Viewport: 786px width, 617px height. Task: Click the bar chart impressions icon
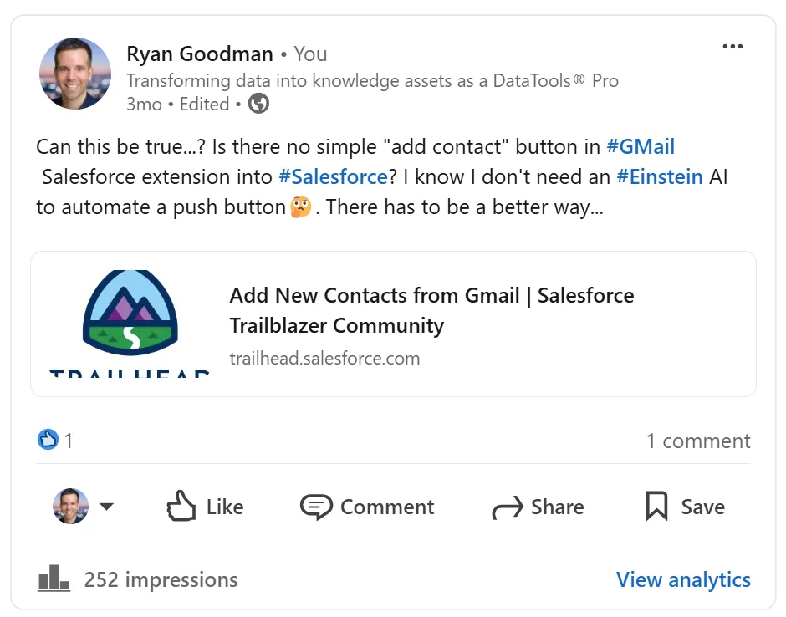(54, 579)
